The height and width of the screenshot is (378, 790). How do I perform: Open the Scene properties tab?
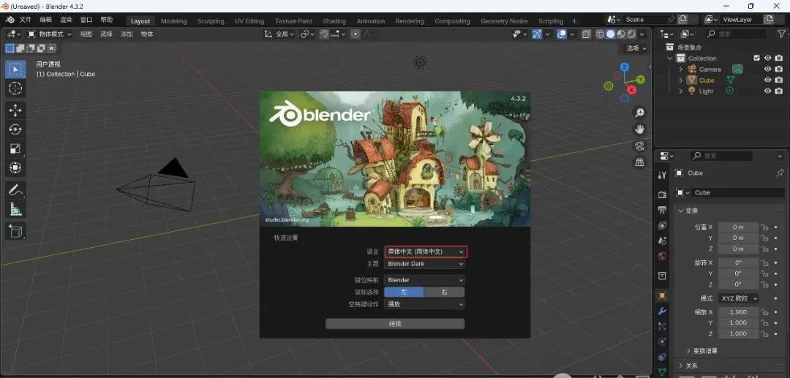[662, 241]
